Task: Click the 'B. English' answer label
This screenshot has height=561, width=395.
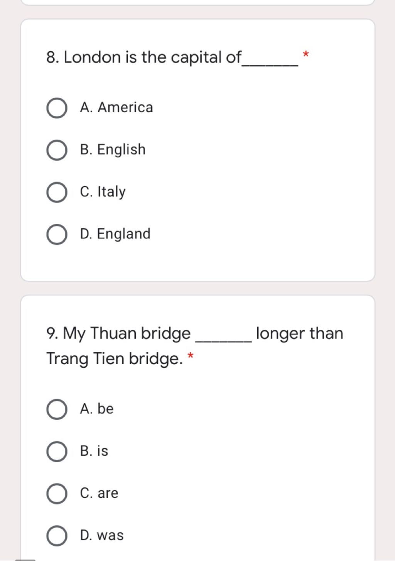Action: click(x=113, y=150)
